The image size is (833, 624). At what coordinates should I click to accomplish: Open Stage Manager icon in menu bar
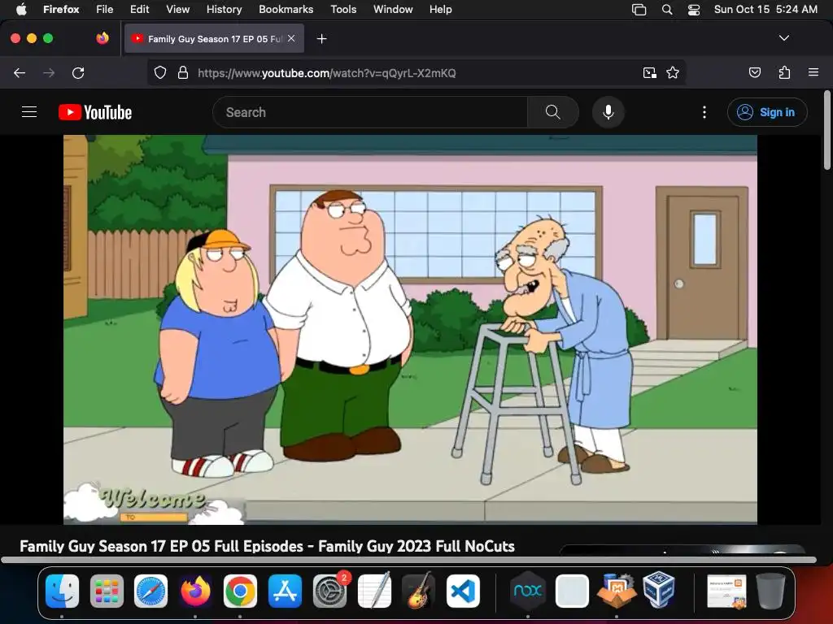[x=639, y=10]
